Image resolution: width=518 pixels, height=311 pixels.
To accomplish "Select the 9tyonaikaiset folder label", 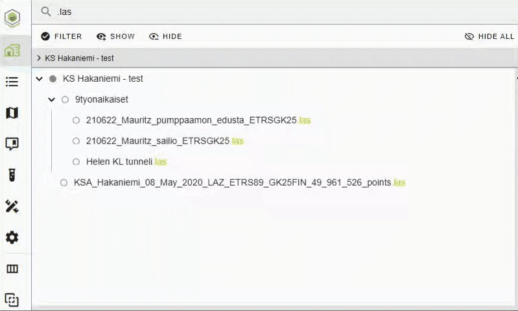I will coord(101,99).
